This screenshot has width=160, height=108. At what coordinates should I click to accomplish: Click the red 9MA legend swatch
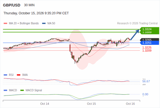click(18, 75)
